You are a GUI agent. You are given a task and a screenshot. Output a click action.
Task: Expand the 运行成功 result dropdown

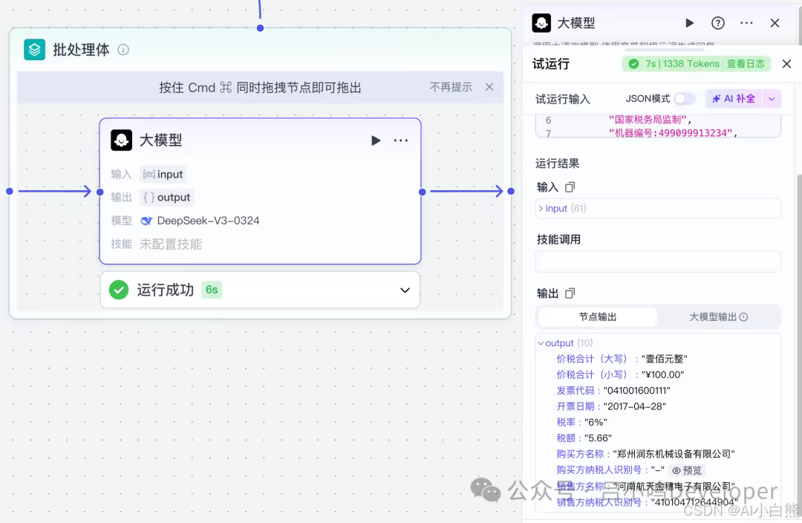(405, 290)
